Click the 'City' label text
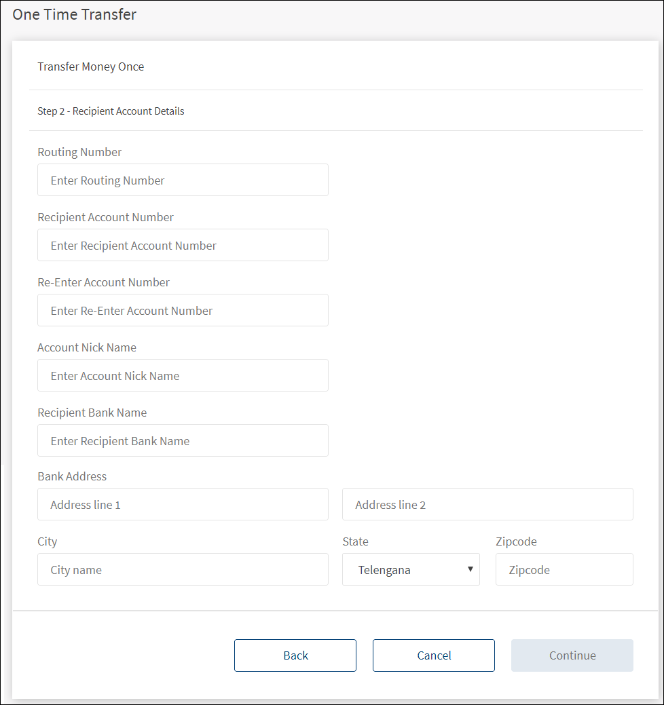The height and width of the screenshot is (705, 664). click(x=48, y=541)
